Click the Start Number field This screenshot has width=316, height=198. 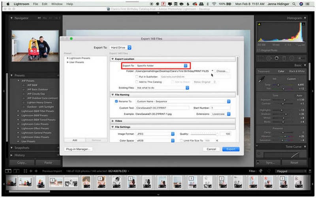click(220, 108)
